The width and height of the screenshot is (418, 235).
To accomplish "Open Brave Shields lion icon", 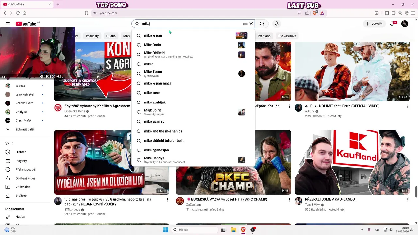I will (315, 13).
